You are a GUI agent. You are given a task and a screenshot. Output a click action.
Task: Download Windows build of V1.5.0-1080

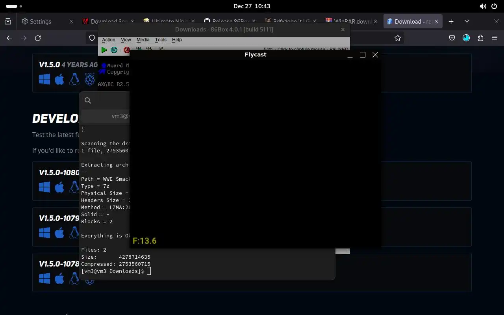click(44, 187)
